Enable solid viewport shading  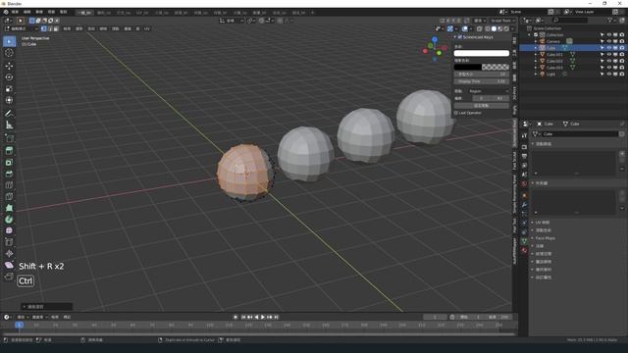coord(494,28)
